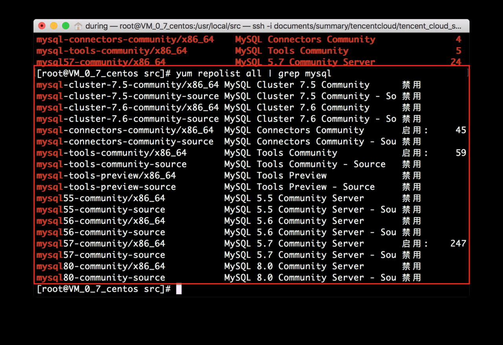Viewport: 503px width, 345px height.
Task: Select repo id "mysql80-community-source"
Action: point(101,278)
